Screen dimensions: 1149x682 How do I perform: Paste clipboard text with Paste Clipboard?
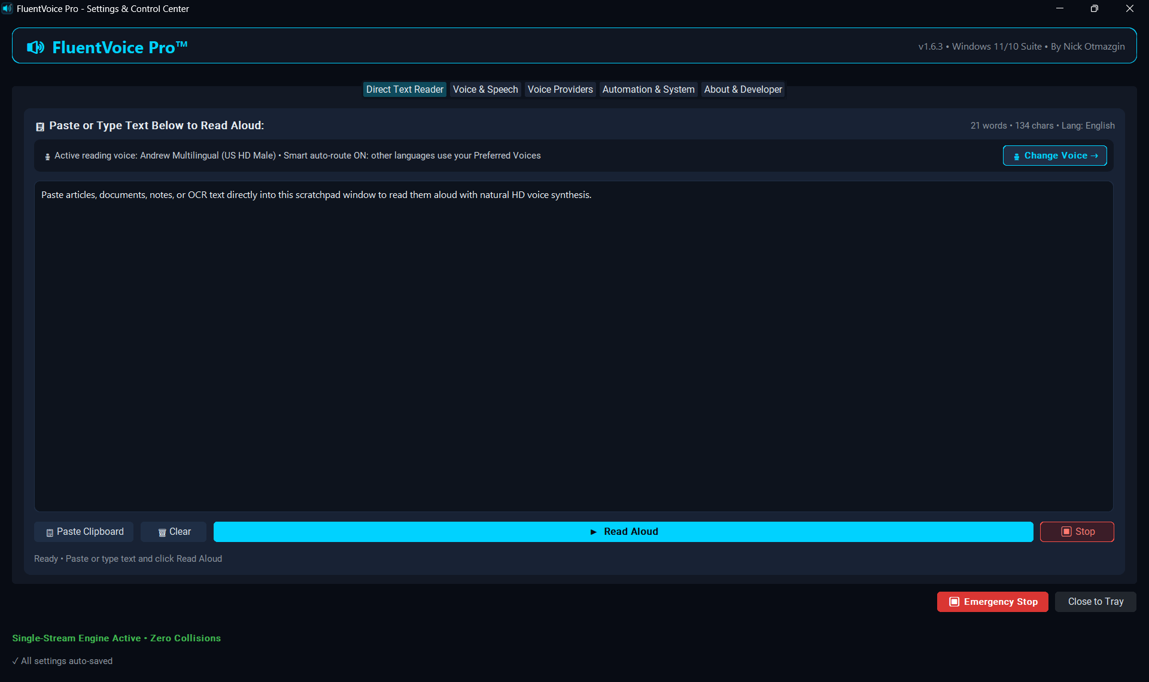(84, 532)
